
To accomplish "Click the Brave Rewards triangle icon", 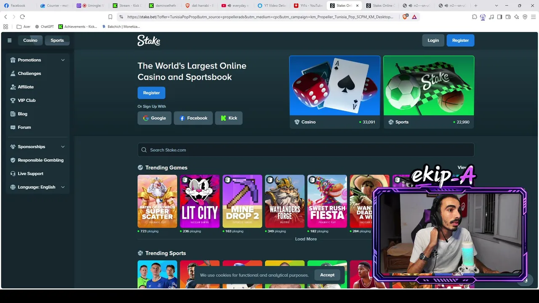I will pos(414,17).
